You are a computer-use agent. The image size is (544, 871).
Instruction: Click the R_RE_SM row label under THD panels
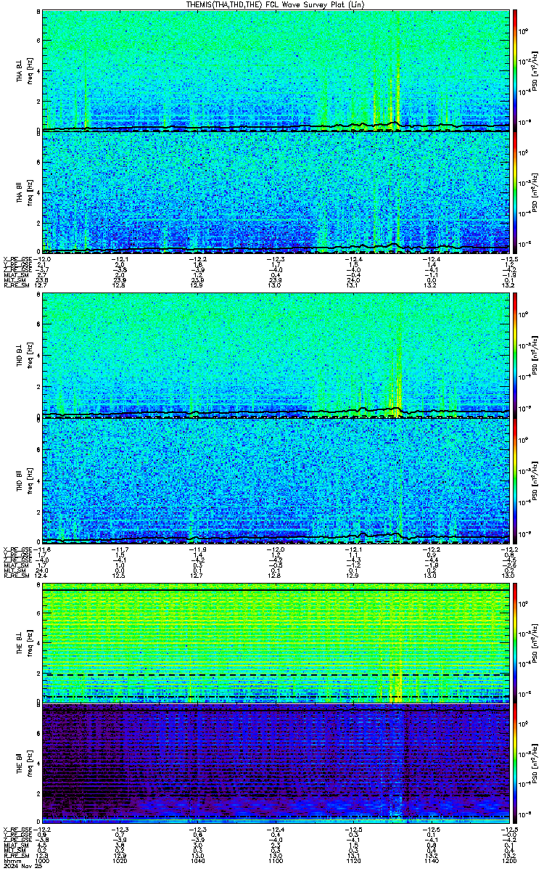pos(15,575)
